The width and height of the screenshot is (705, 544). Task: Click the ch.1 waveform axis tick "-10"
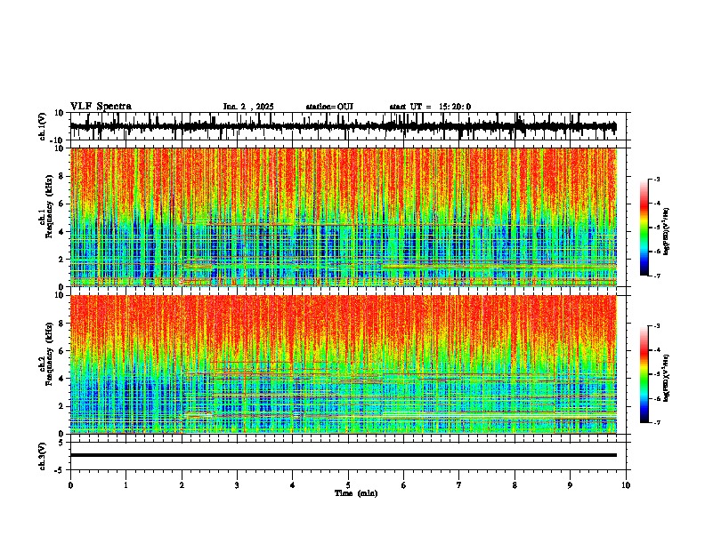[x=58, y=140]
